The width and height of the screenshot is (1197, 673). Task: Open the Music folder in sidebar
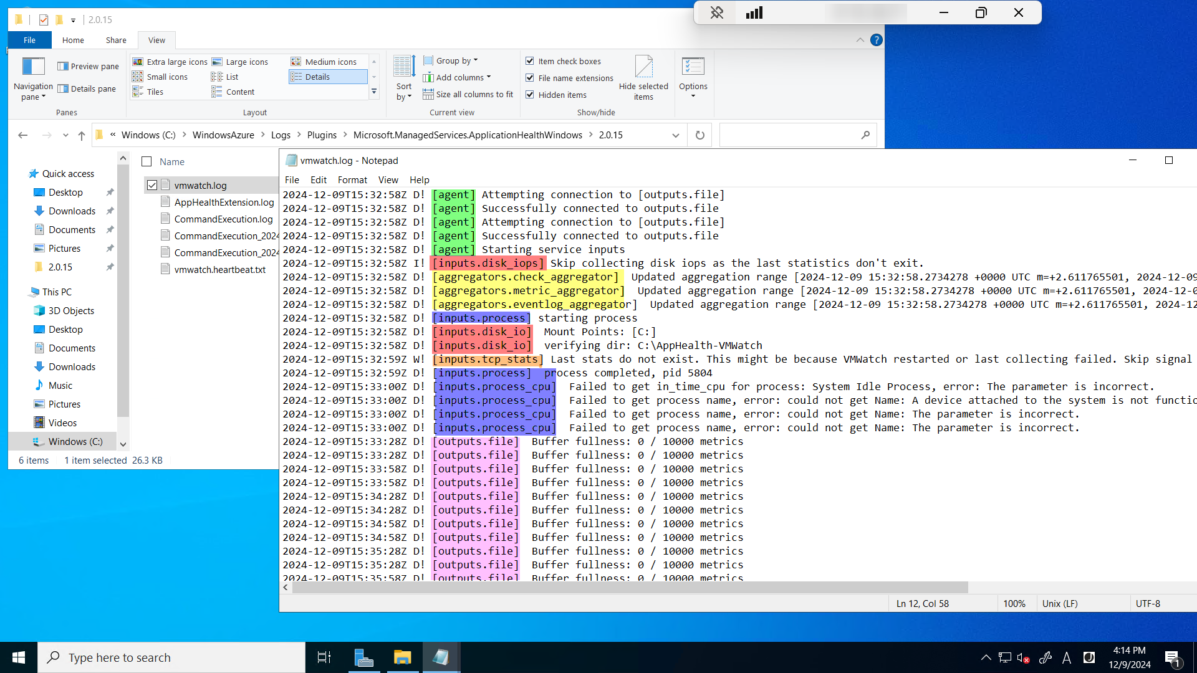(x=60, y=385)
